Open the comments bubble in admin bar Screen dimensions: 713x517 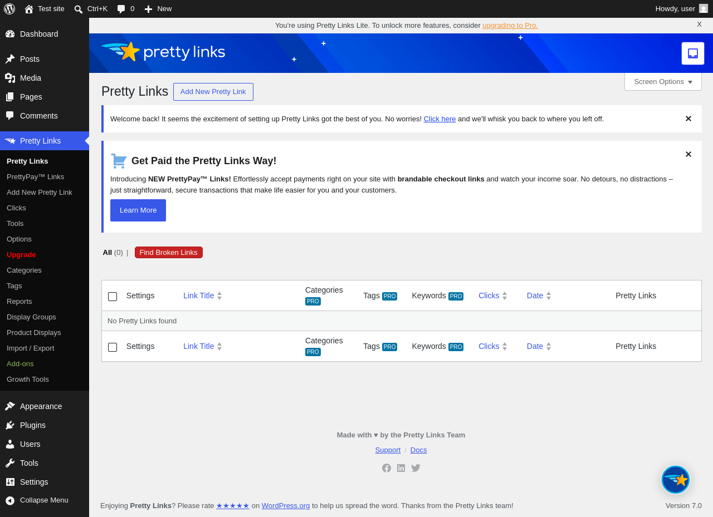pyautogui.click(x=125, y=9)
